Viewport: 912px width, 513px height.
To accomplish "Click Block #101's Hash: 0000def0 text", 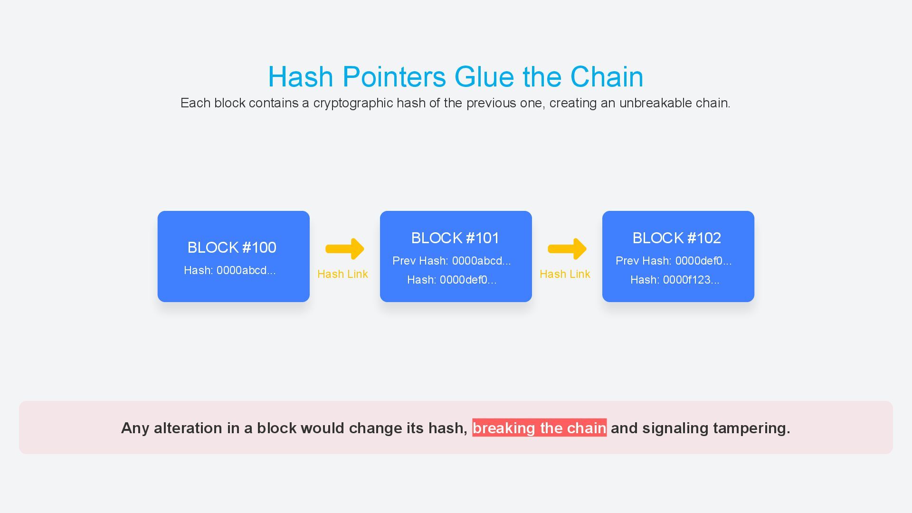I will pyautogui.click(x=452, y=280).
